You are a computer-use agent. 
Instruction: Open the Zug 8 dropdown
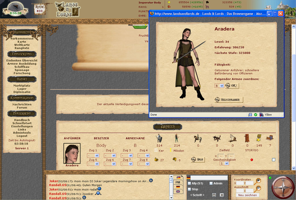144,164
